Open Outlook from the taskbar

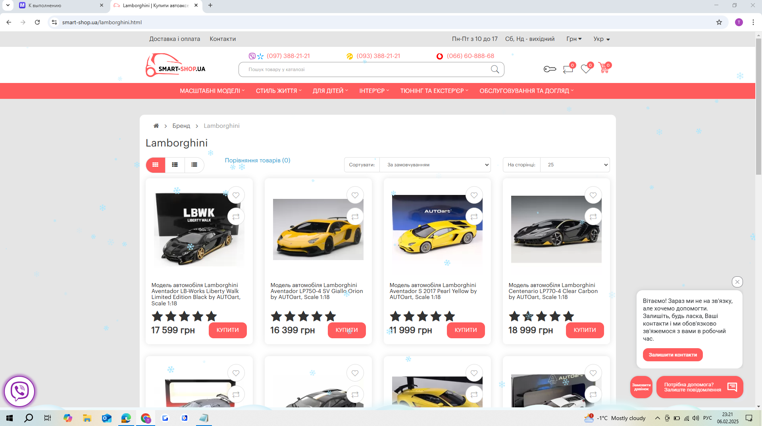[x=106, y=418]
